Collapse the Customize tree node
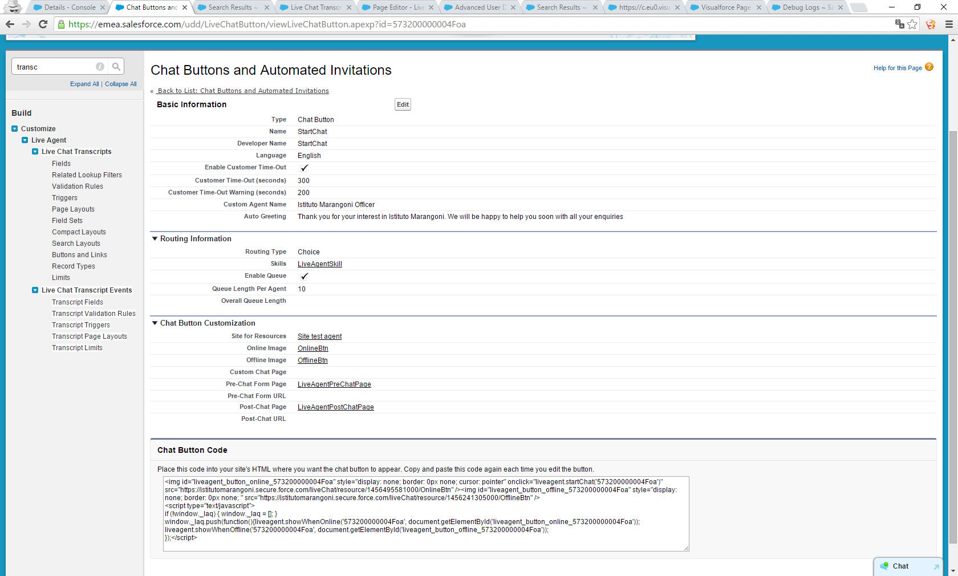The width and height of the screenshot is (958, 576). tap(15, 129)
